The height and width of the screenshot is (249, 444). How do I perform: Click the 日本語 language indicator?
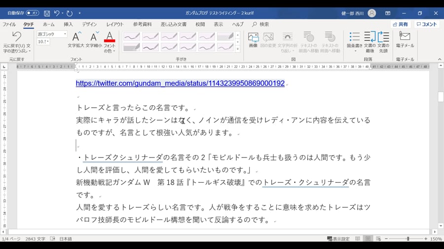tap(66, 239)
